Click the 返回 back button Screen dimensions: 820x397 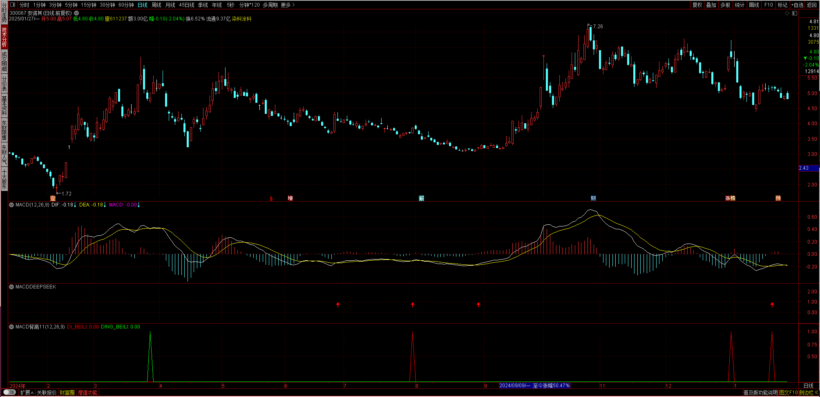tap(812, 5)
